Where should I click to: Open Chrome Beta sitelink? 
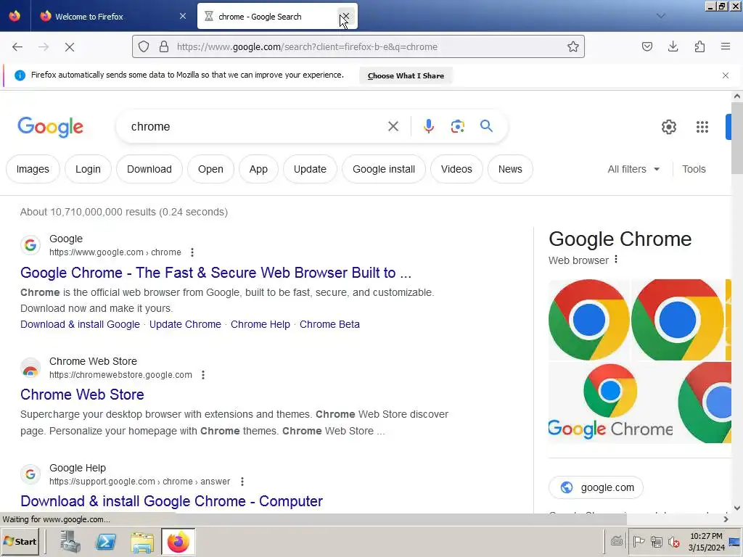coord(329,324)
